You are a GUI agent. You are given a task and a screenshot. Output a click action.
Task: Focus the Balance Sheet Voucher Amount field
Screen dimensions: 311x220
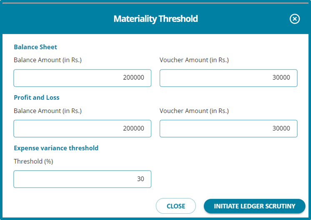[x=228, y=78]
